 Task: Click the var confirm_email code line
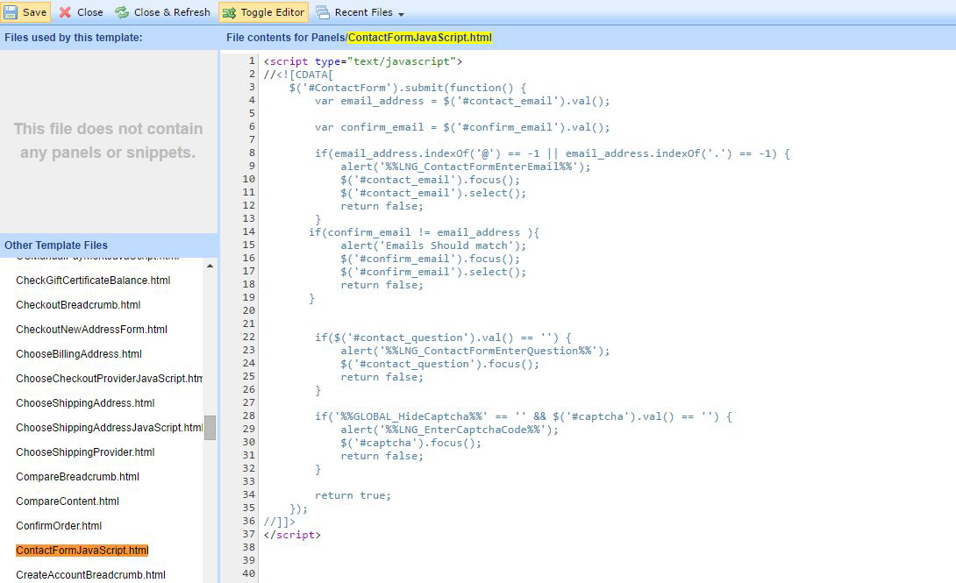click(462, 127)
